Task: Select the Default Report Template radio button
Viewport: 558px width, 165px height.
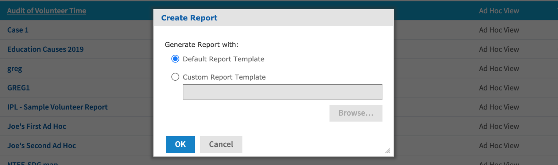Action: coord(175,59)
